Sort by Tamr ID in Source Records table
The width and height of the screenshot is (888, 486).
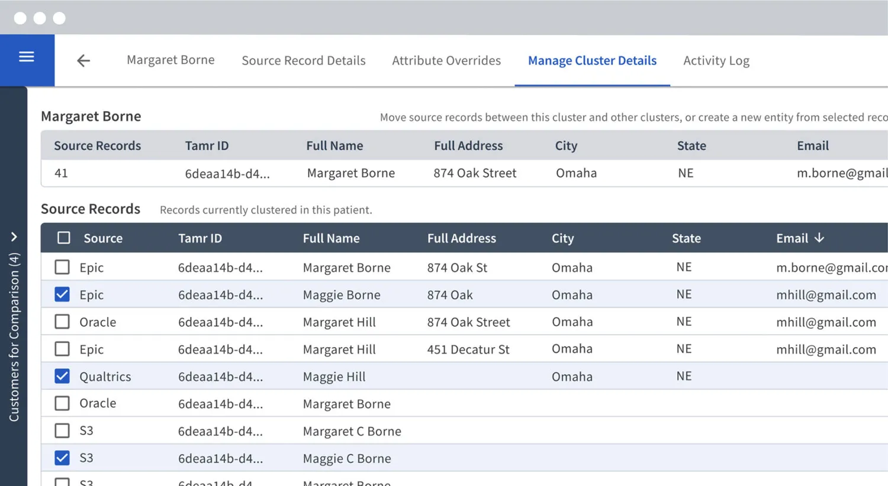(200, 238)
